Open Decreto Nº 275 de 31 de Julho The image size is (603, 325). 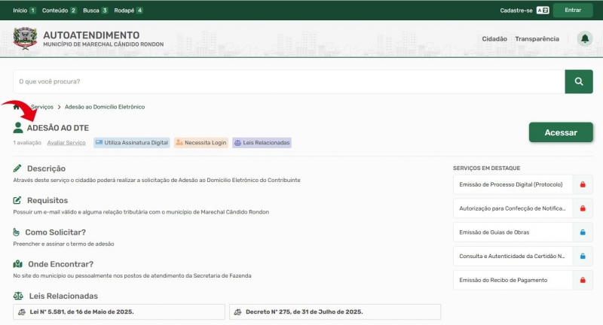point(335,311)
